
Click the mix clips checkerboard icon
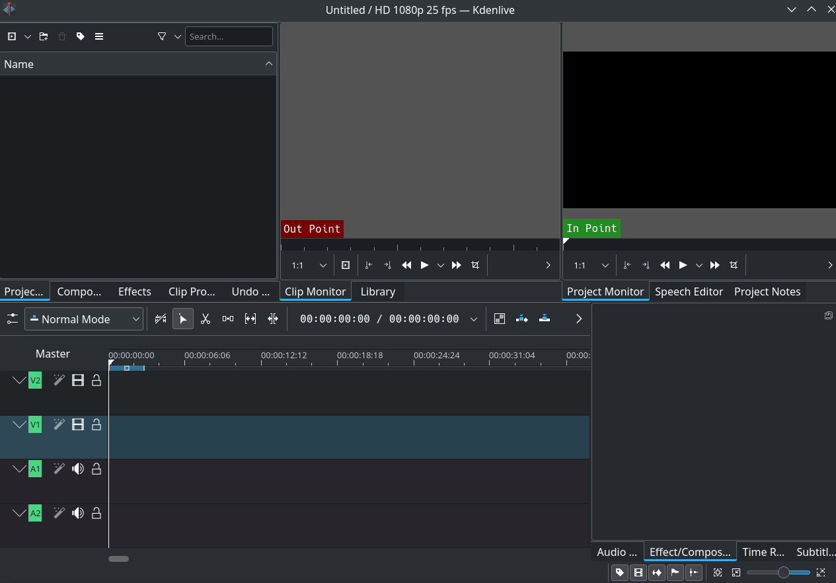(x=500, y=319)
